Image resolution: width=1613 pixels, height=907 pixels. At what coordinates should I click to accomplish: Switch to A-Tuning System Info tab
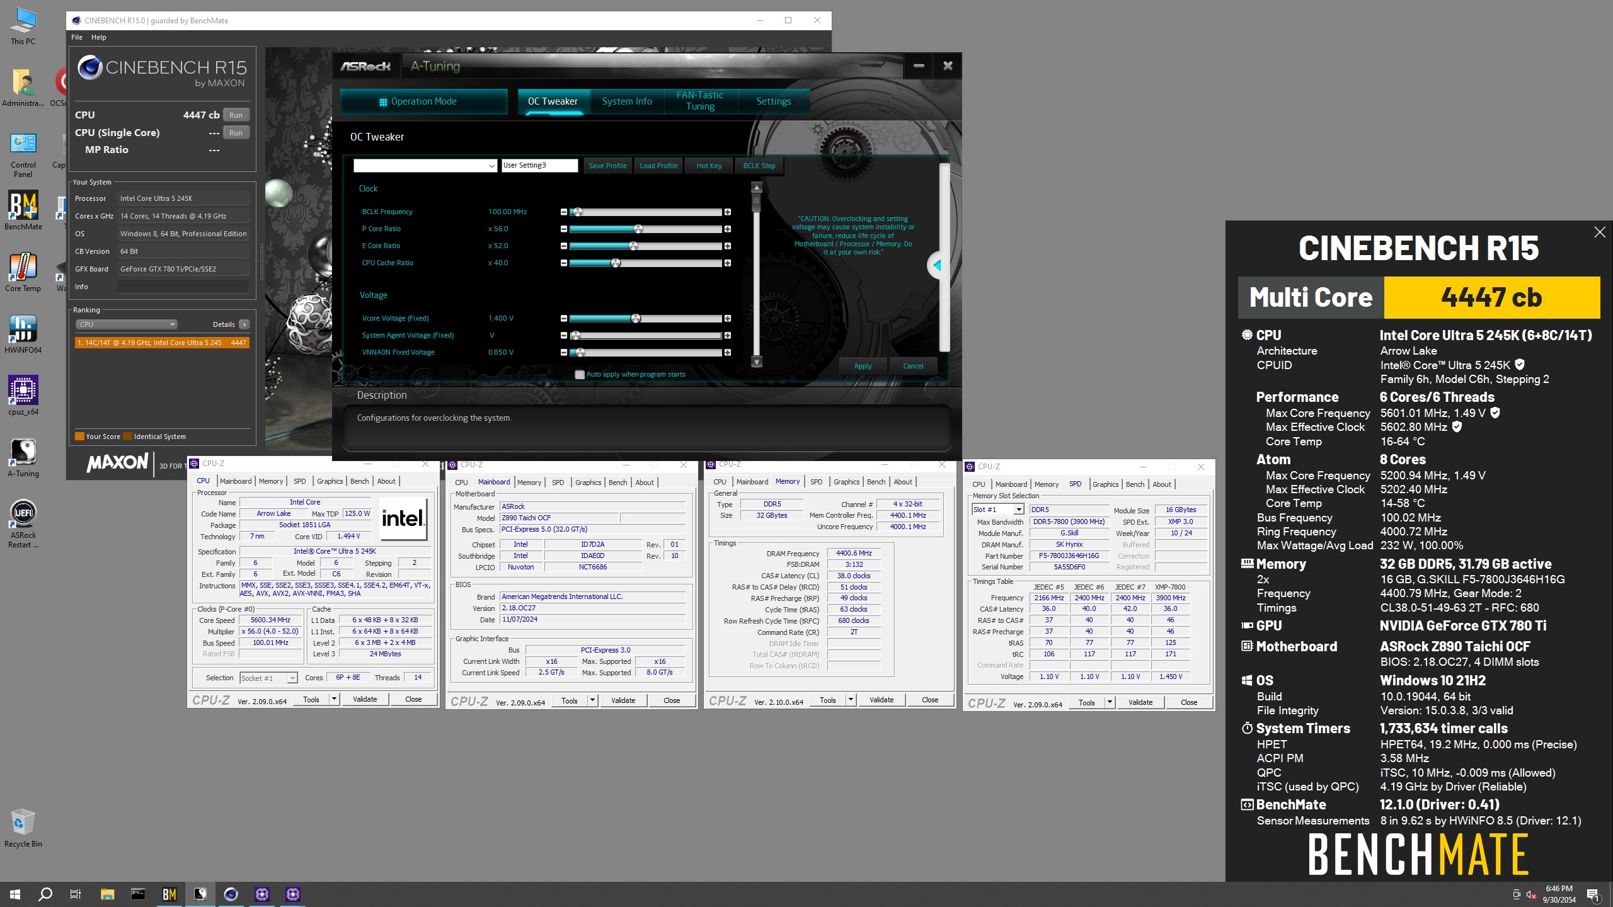(x=627, y=101)
